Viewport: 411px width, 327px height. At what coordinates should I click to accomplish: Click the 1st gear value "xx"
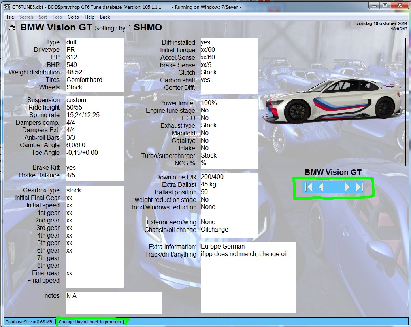69,213
